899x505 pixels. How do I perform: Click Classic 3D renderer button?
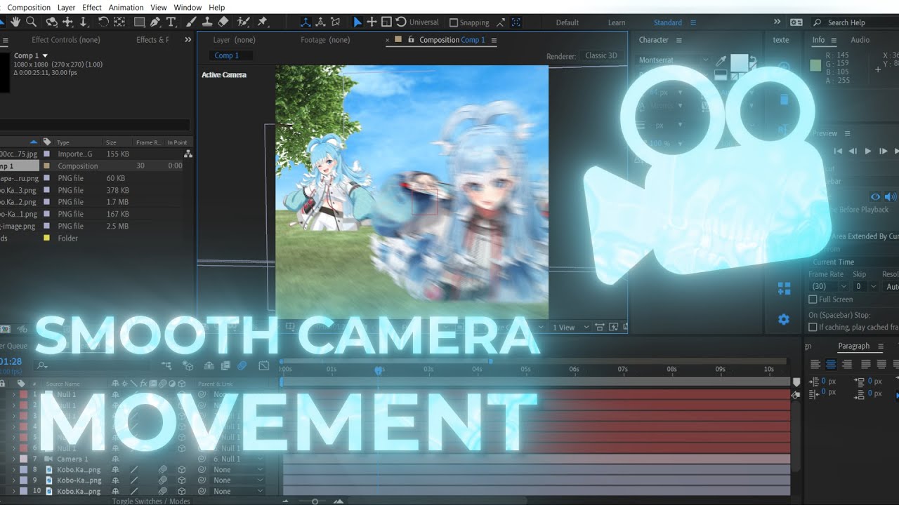(601, 55)
